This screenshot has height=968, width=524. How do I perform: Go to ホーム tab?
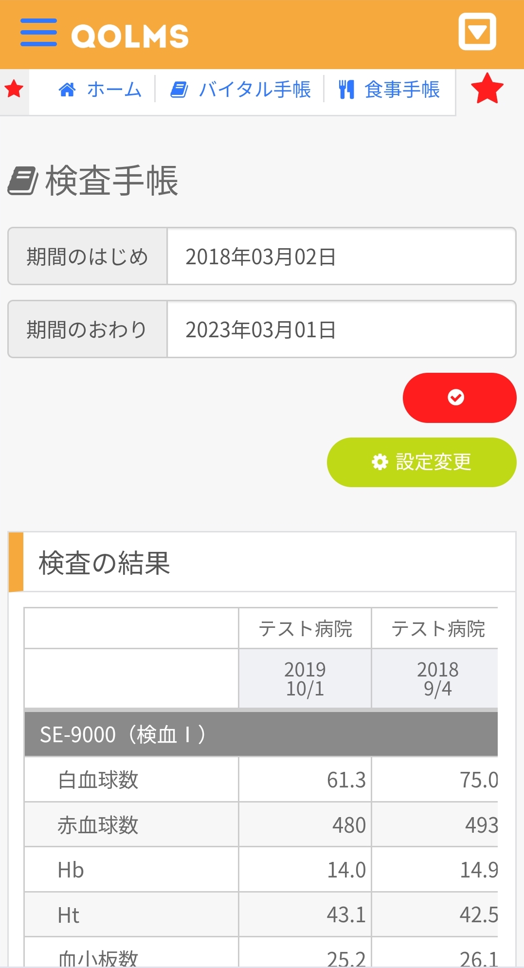[114, 90]
